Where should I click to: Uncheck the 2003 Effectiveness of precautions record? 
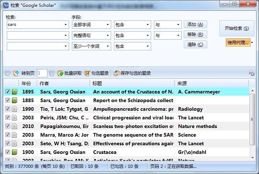click(8, 143)
